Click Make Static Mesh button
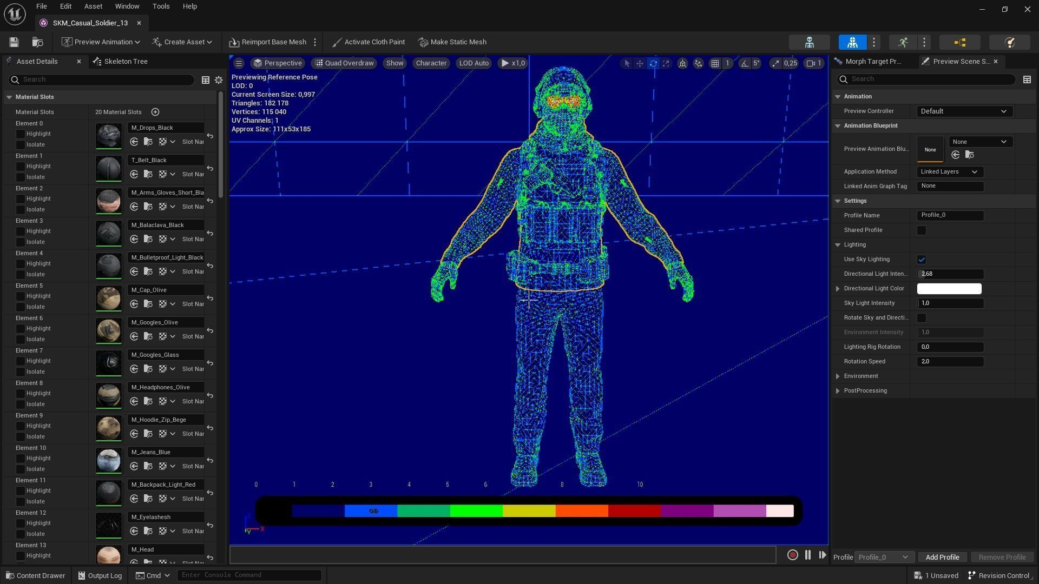The image size is (1039, 584). [x=452, y=42]
